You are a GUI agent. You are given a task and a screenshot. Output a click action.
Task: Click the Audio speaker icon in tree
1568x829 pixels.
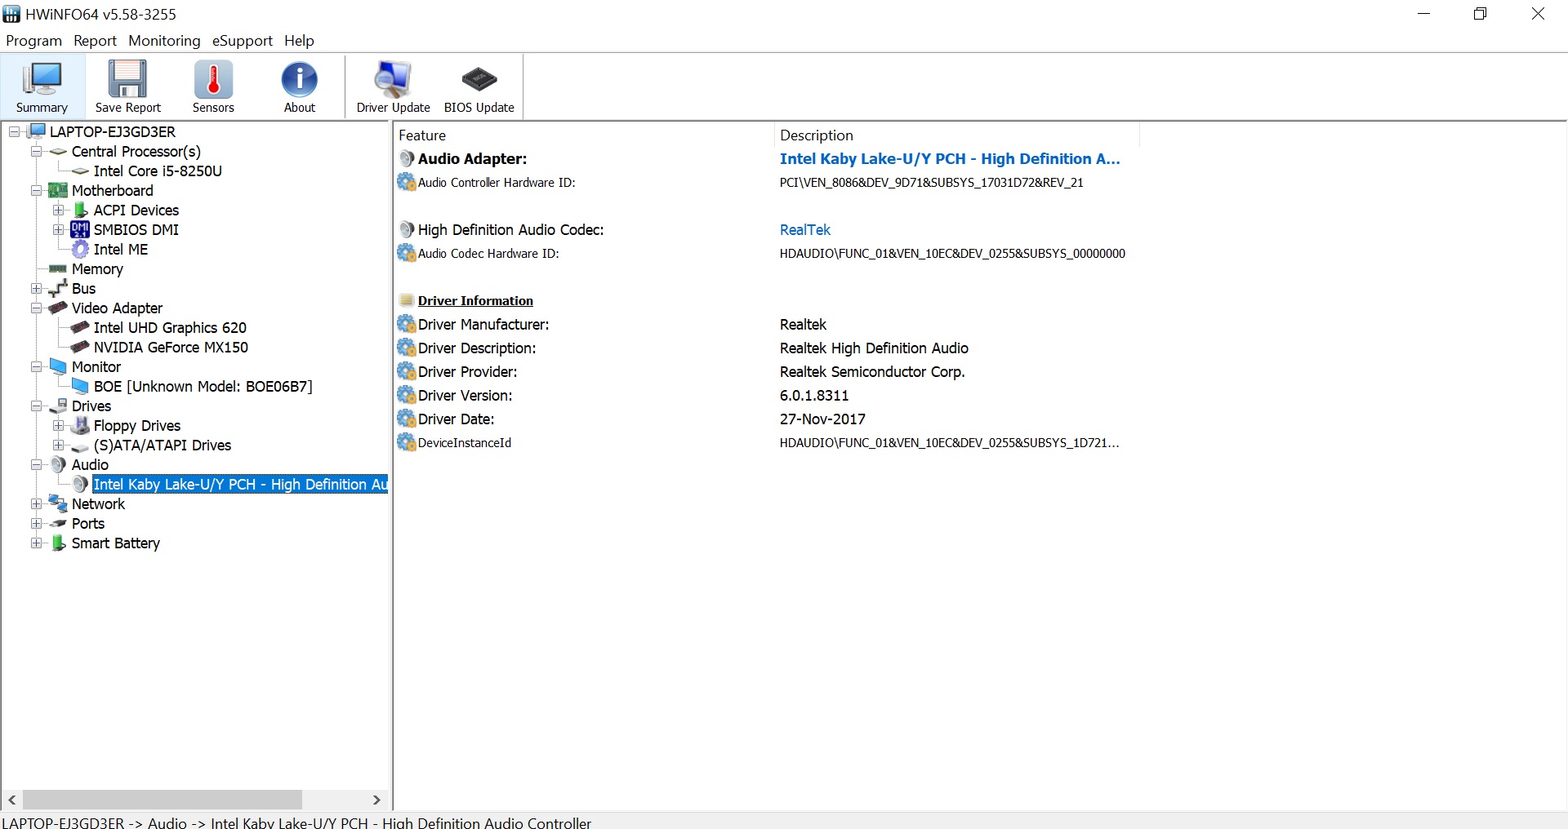tap(58, 464)
